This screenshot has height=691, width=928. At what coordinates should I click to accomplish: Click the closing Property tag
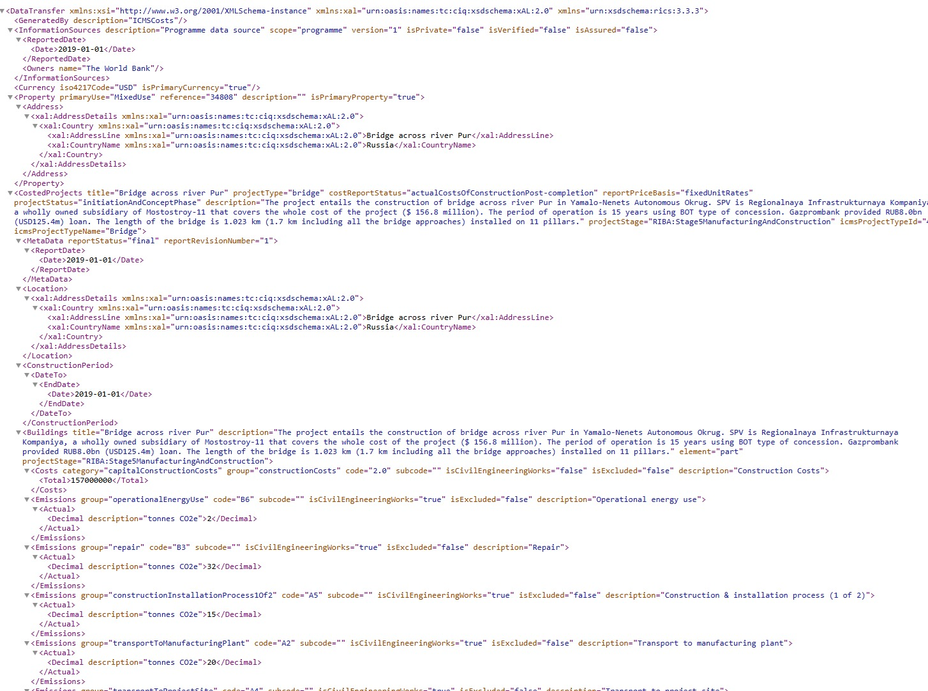(x=39, y=183)
